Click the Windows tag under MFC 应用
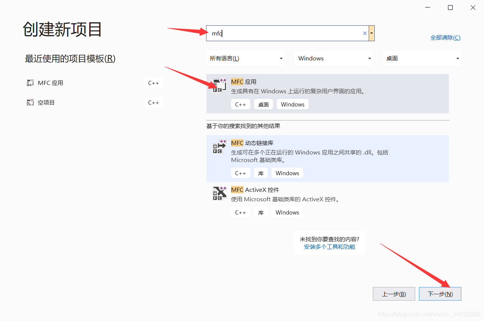Image resolution: width=484 pixels, height=321 pixels. [293, 104]
